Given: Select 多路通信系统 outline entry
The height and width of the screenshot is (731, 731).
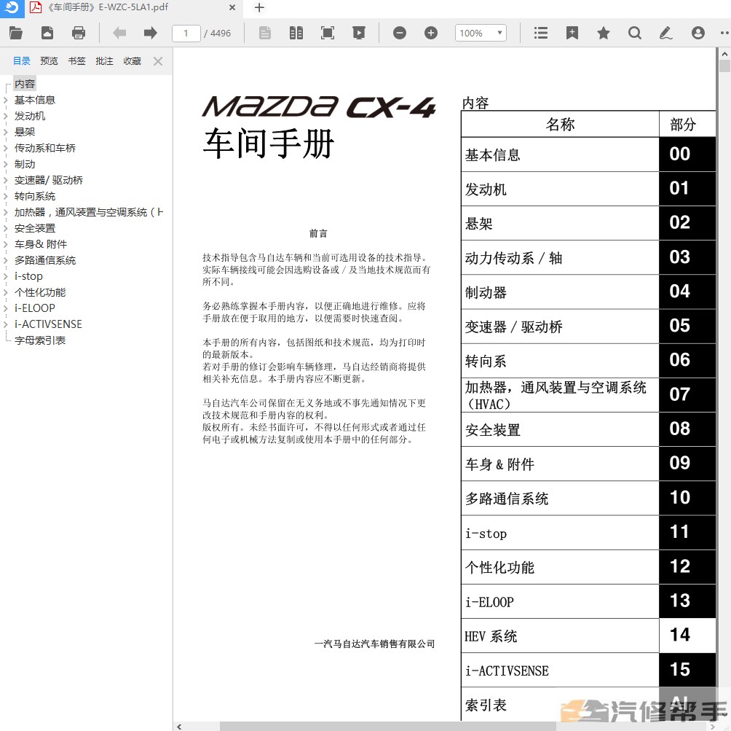Looking at the screenshot, I should pos(44,260).
